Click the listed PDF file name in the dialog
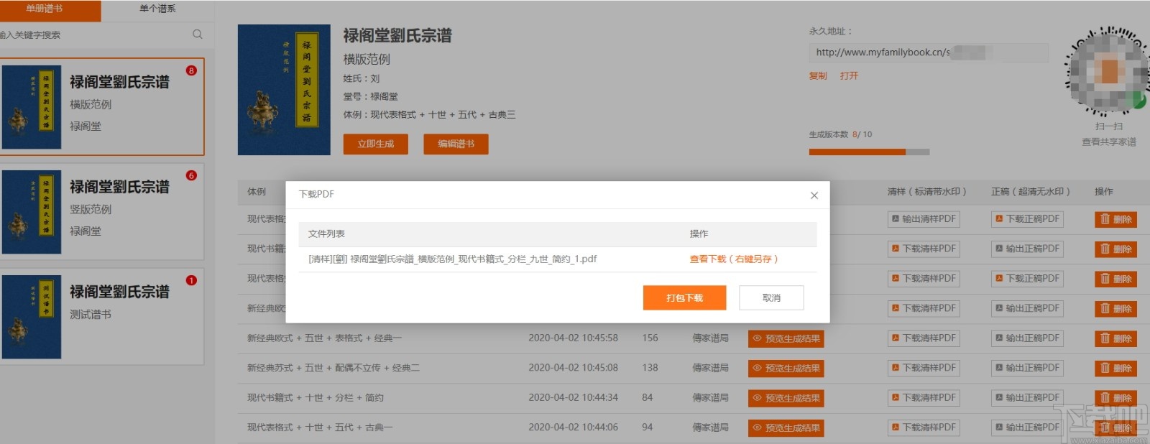Screen dimensions: 1150x444 tap(452, 259)
